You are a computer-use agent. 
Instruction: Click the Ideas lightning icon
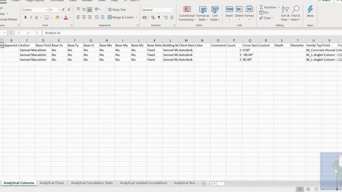pyautogui.click(x=310, y=11)
